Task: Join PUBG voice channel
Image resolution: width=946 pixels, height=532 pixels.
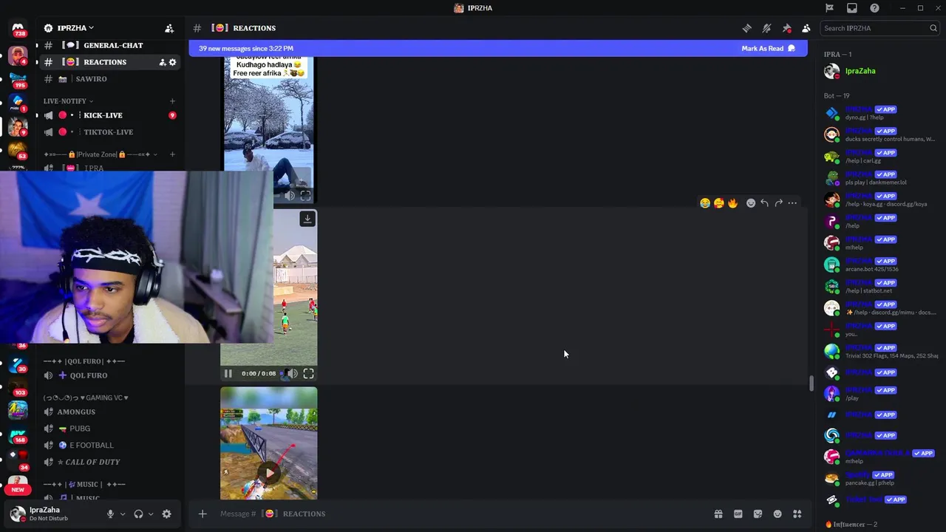Action: (x=109, y=429)
